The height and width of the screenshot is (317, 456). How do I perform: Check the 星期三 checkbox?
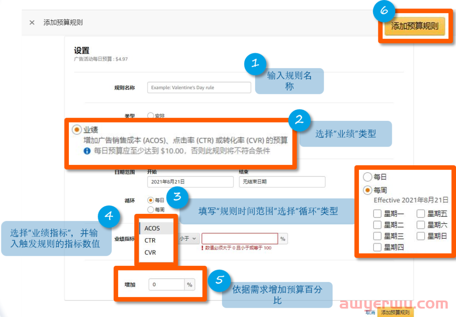pyautogui.click(x=377, y=236)
